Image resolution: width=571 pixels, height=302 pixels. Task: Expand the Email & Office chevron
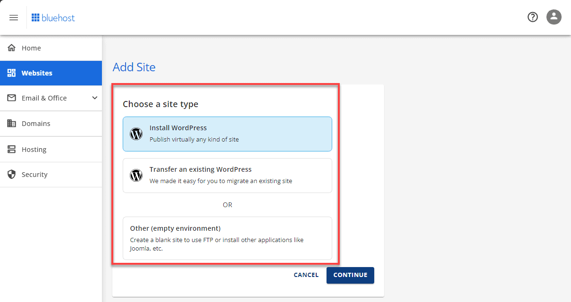[x=94, y=98]
